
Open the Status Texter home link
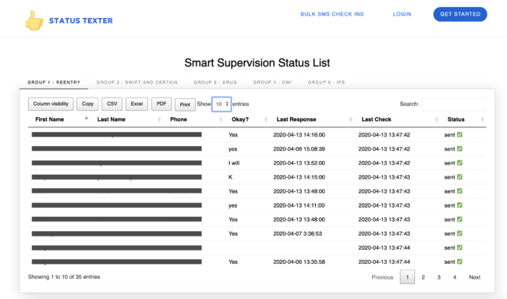[81, 21]
